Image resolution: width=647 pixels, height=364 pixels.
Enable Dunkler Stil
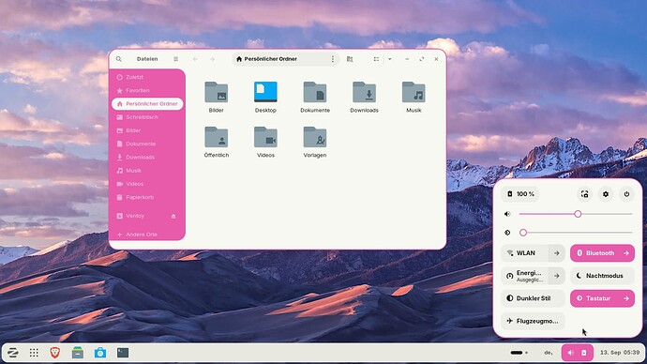click(x=534, y=298)
